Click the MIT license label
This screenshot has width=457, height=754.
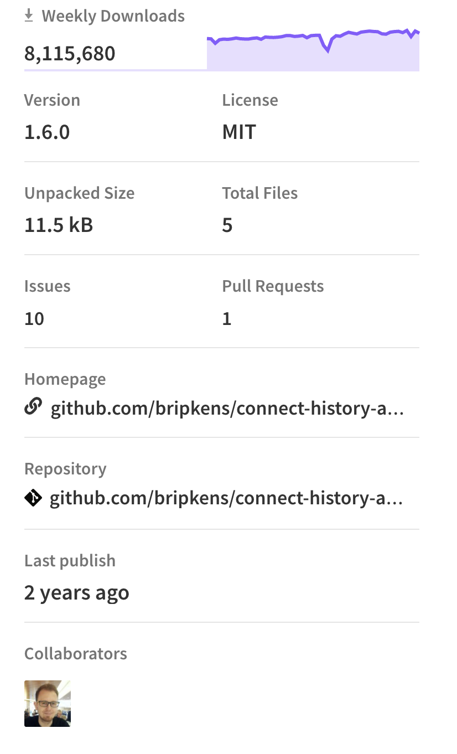coord(238,132)
